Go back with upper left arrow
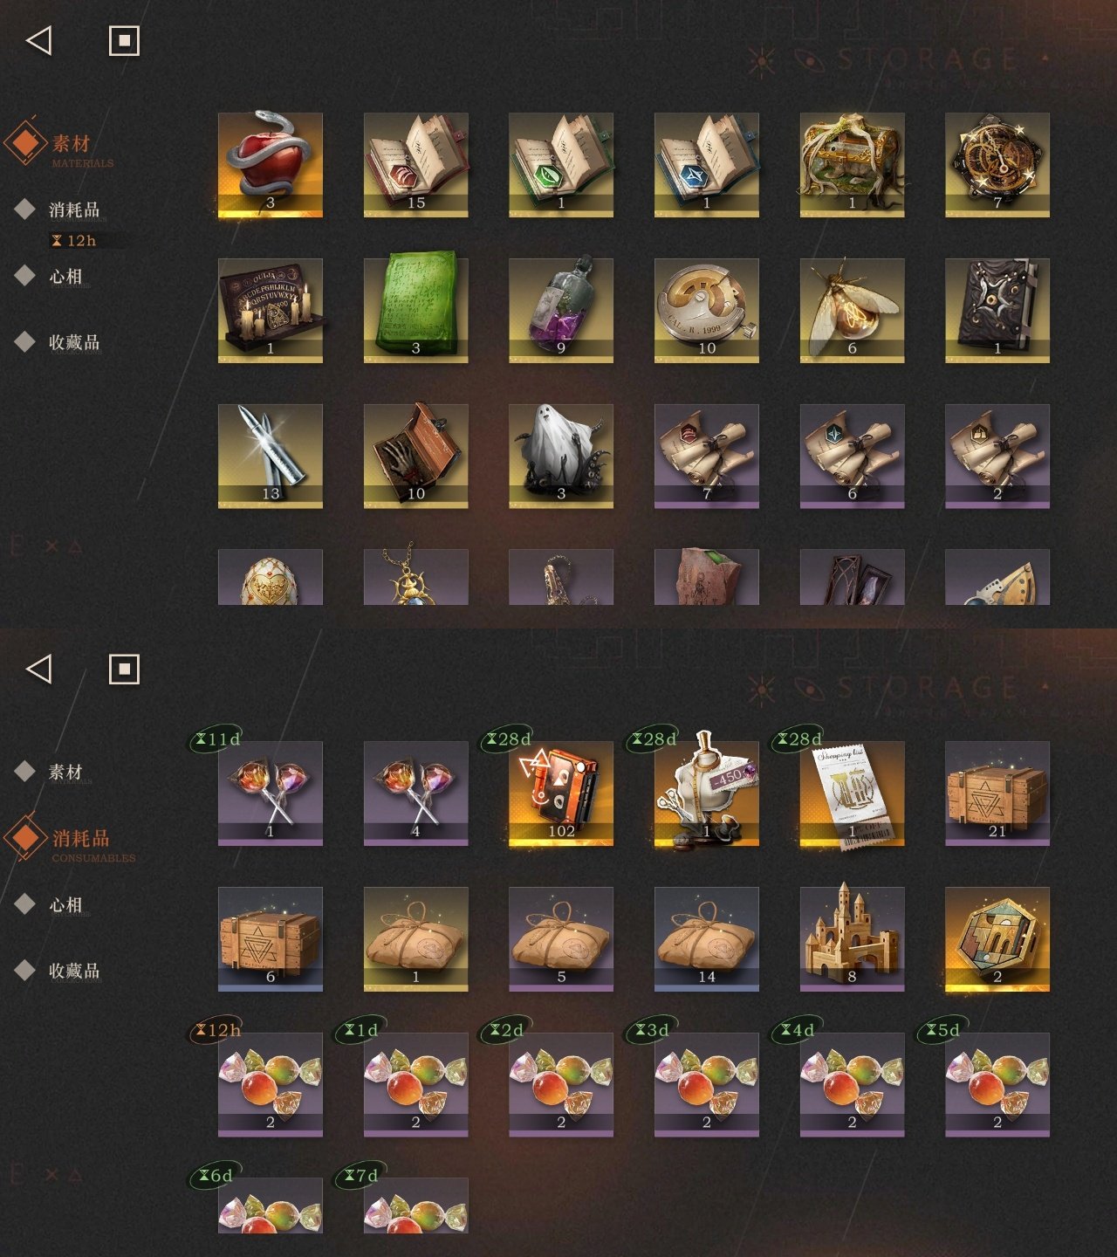1117x1257 pixels. (38, 40)
